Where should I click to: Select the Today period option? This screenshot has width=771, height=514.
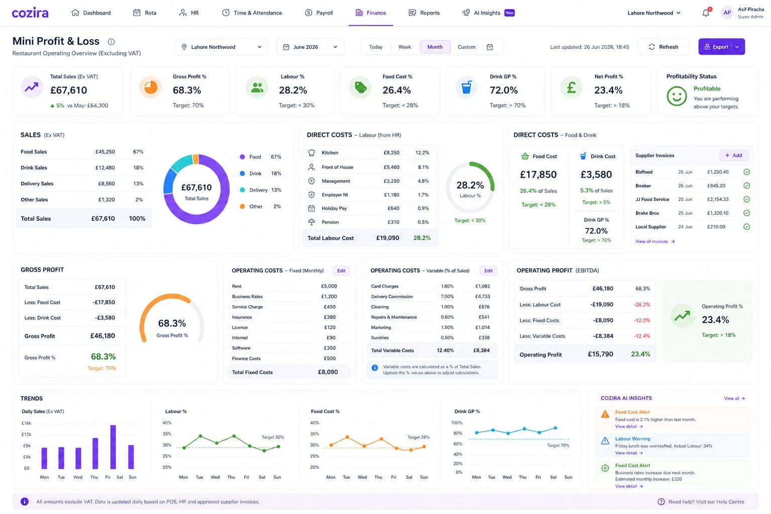click(375, 47)
